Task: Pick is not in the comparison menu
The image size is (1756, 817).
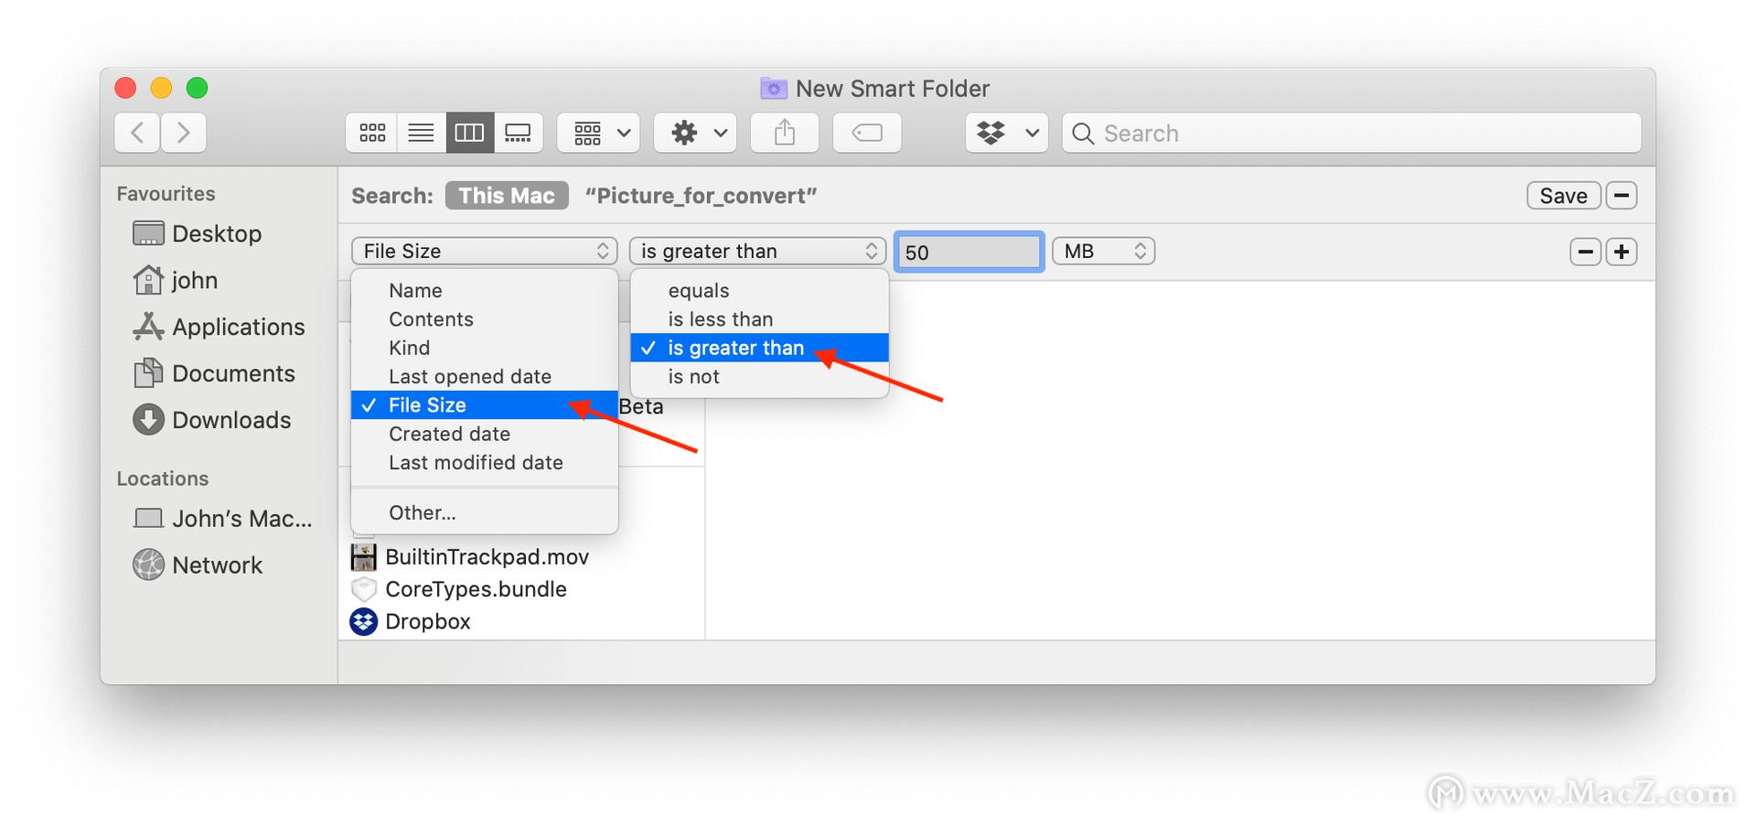Action: [760, 377]
